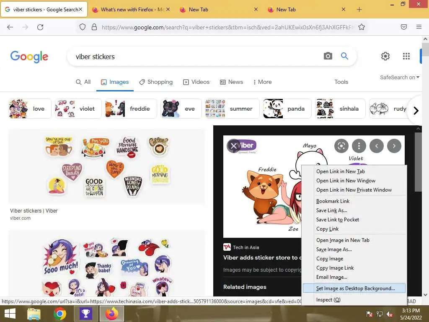Select Save Link As from context menu

[x=354, y=210]
